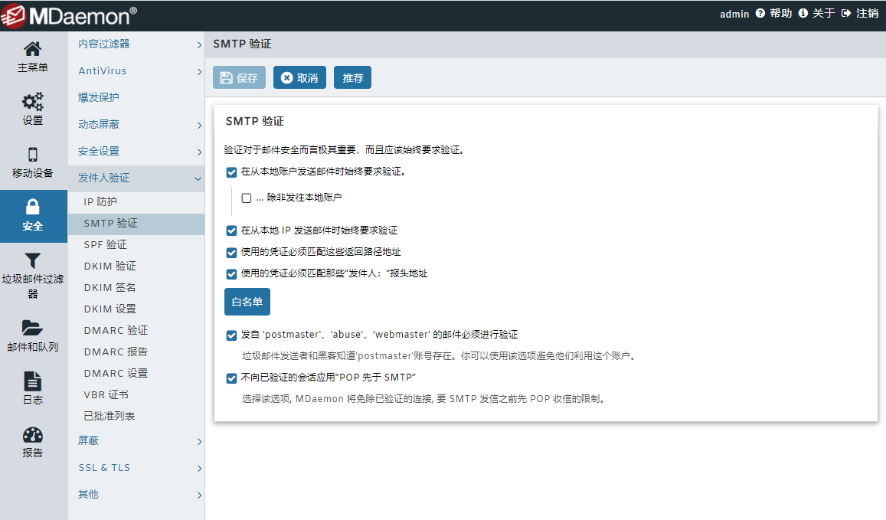The width and height of the screenshot is (886, 520).
Task: Click the AntiVirus menu label
Action: 103,70
